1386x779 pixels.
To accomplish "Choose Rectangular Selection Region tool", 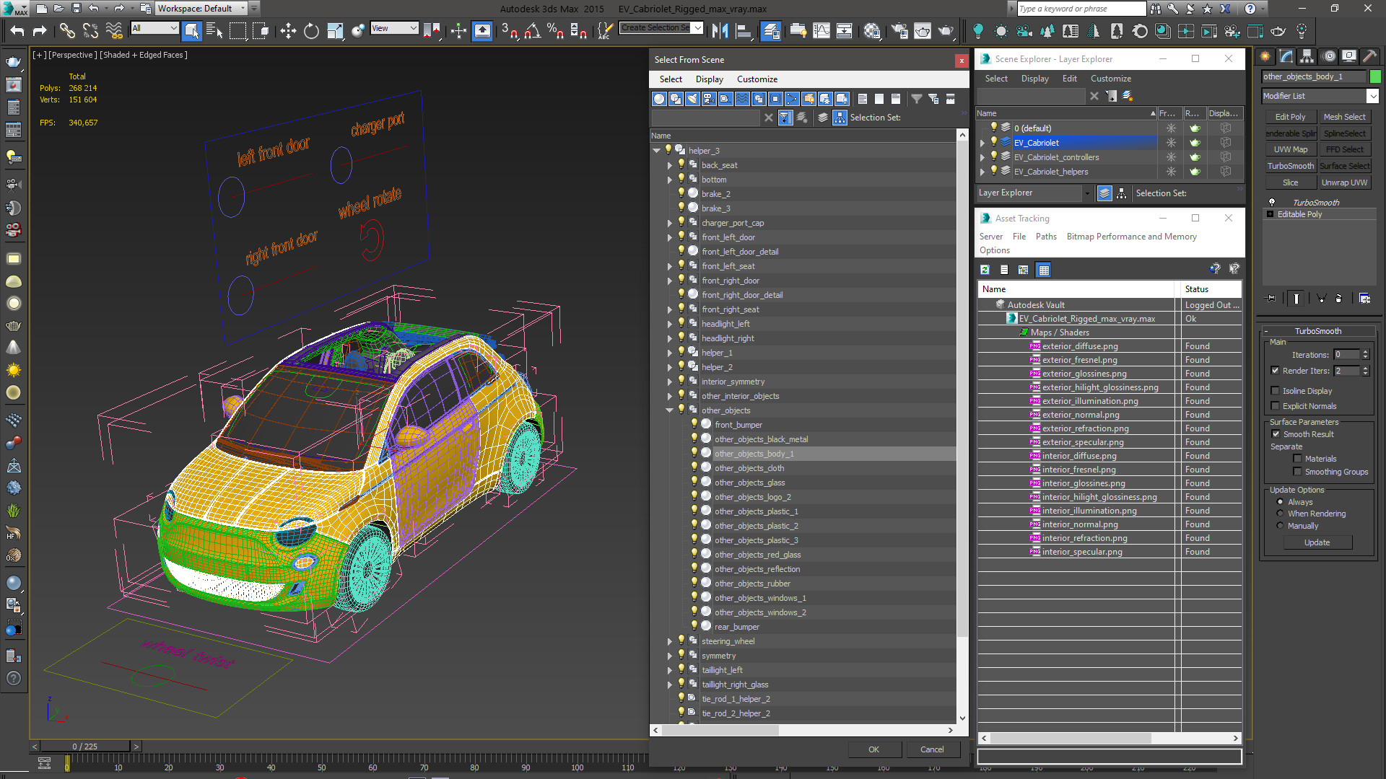I will coord(237,30).
